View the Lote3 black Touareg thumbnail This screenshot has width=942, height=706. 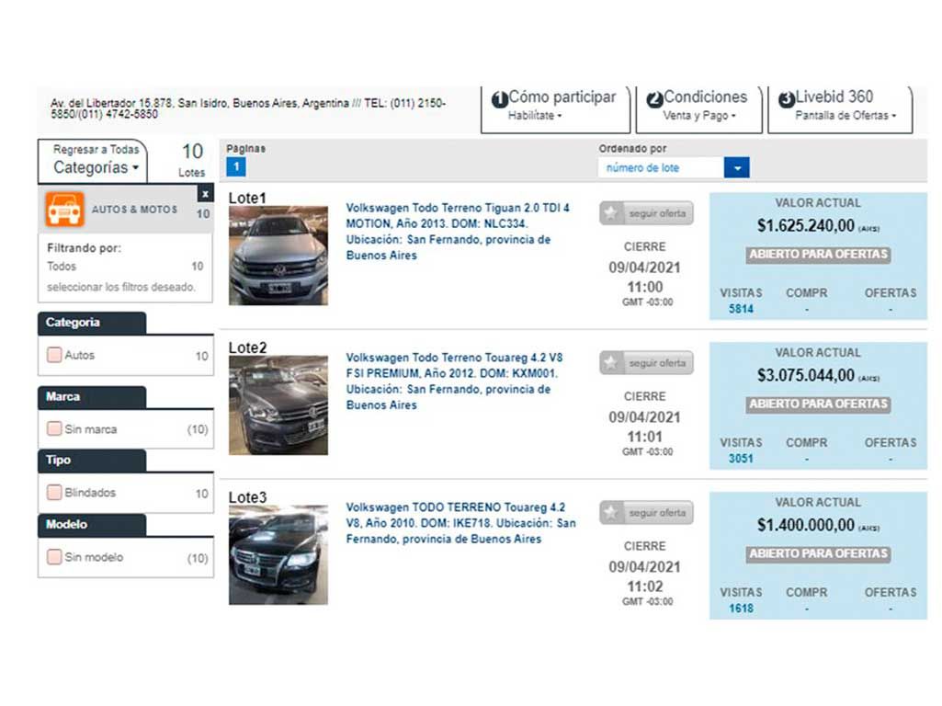click(278, 554)
